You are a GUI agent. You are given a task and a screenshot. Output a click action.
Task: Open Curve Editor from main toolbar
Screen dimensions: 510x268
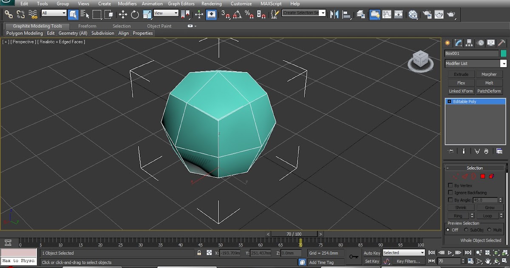[387, 14]
